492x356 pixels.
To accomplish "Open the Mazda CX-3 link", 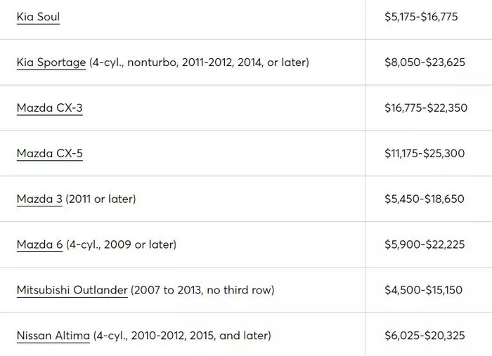I will [x=49, y=107].
